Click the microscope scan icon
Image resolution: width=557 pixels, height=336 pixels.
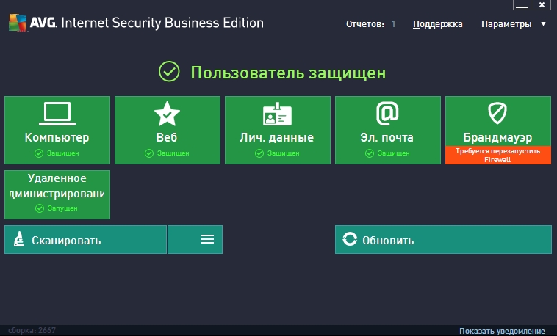pyautogui.click(x=18, y=239)
